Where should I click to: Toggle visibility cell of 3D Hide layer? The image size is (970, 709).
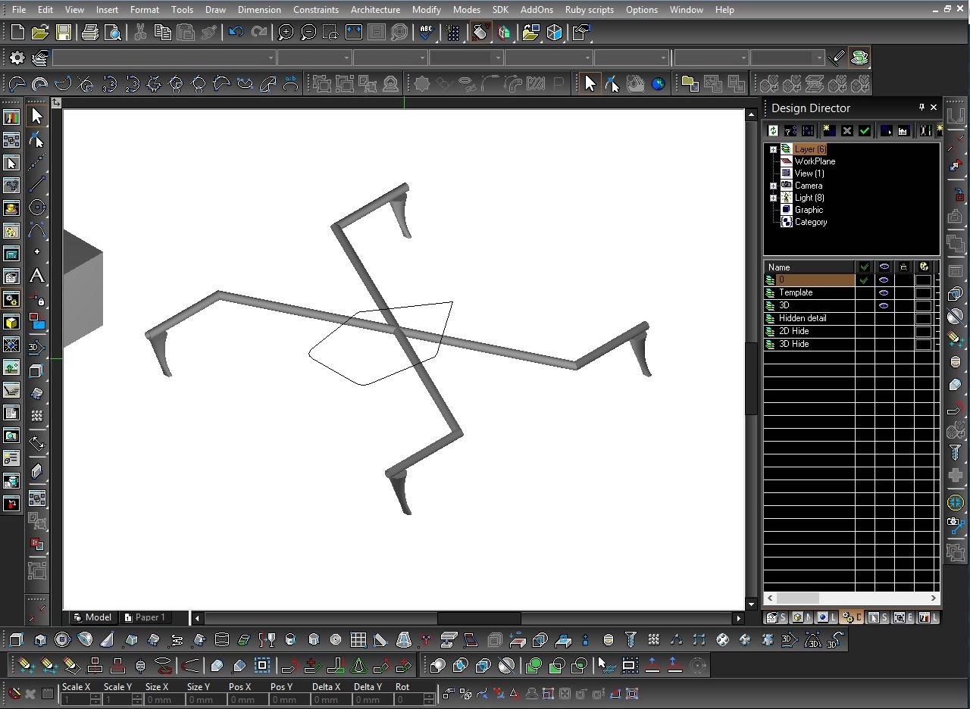(x=884, y=344)
